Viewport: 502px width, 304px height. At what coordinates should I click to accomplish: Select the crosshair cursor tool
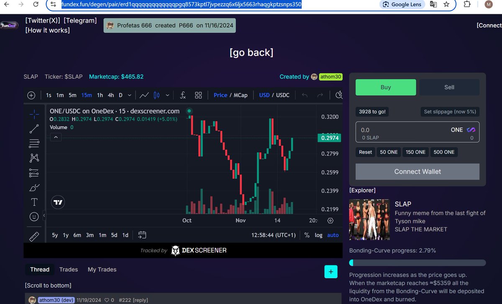click(34, 113)
